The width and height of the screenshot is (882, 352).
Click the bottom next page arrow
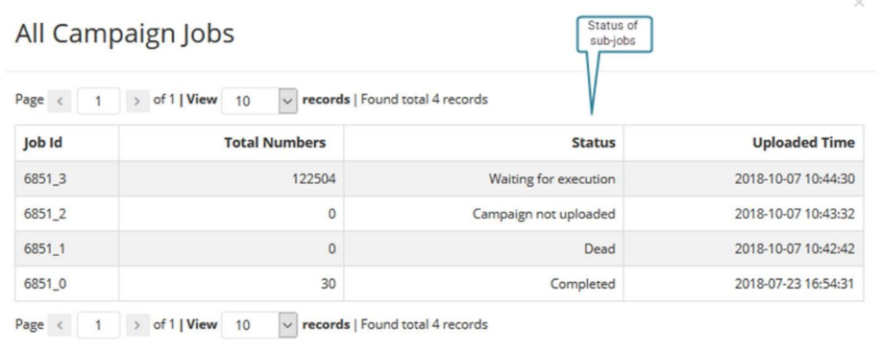pyautogui.click(x=137, y=325)
